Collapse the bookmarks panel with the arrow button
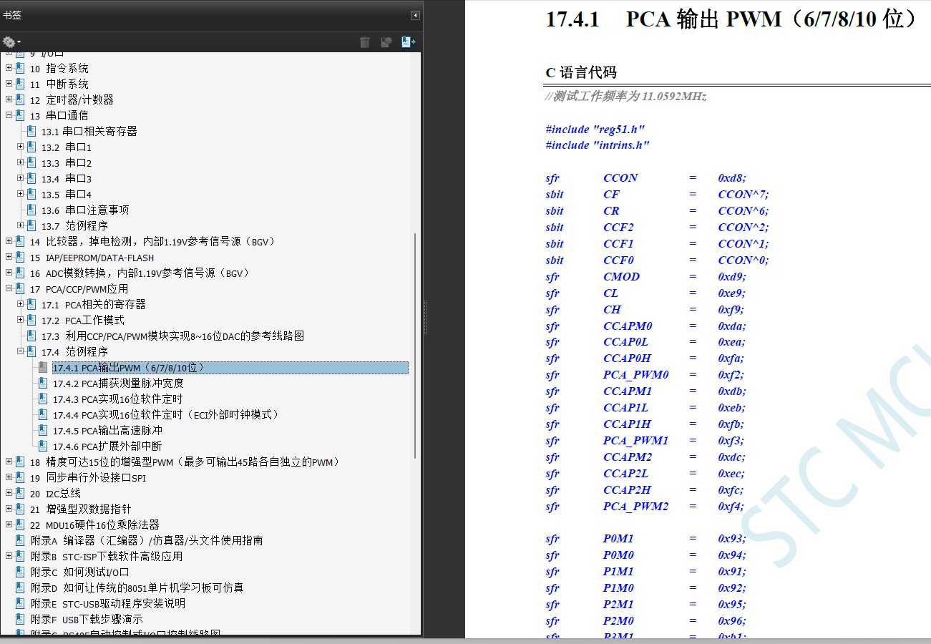This screenshot has width=931, height=644. (415, 15)
